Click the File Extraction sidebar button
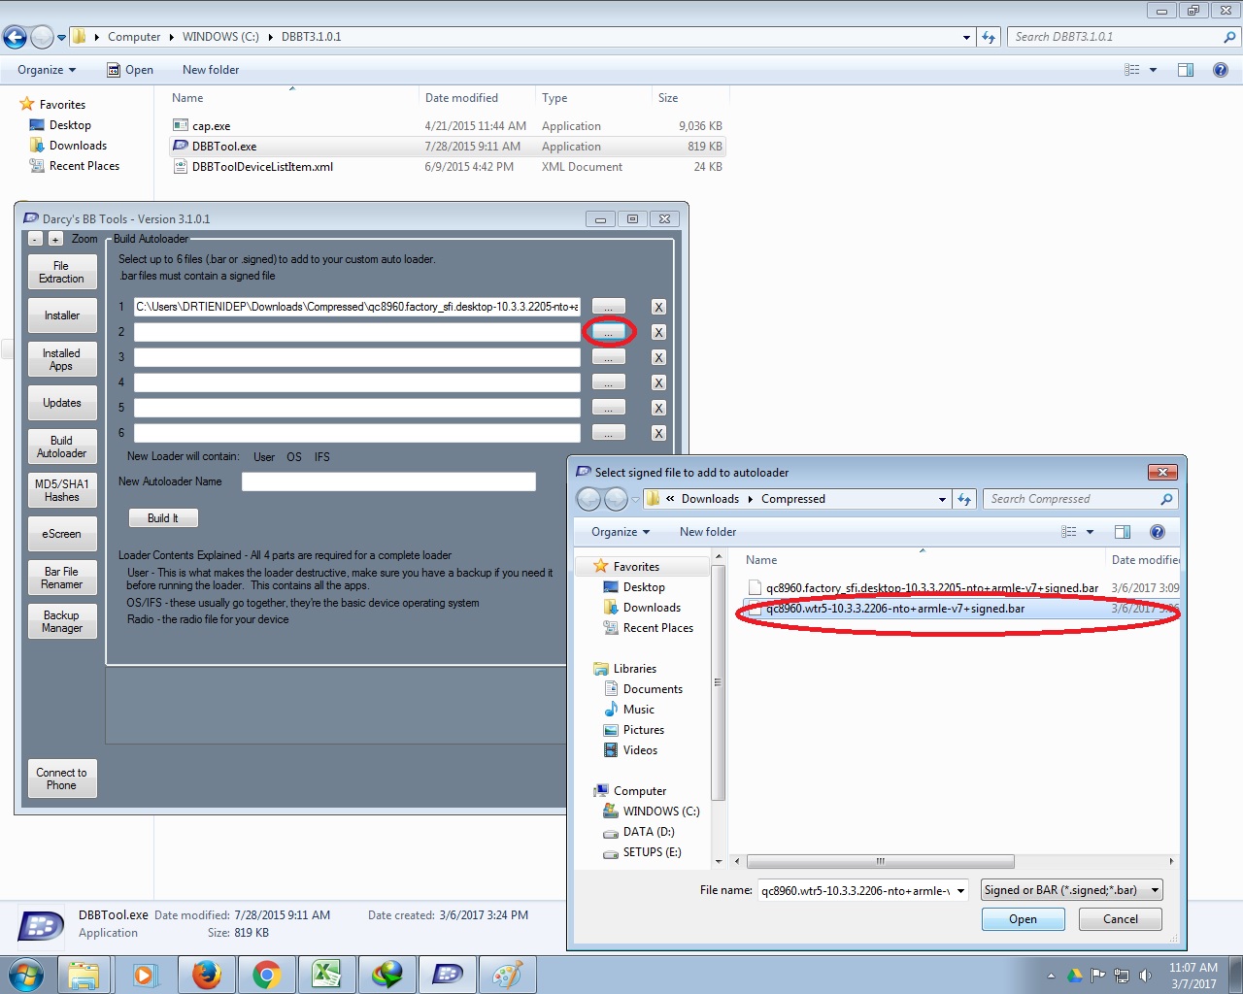1243x994 pixels. [x=61, y=272]
